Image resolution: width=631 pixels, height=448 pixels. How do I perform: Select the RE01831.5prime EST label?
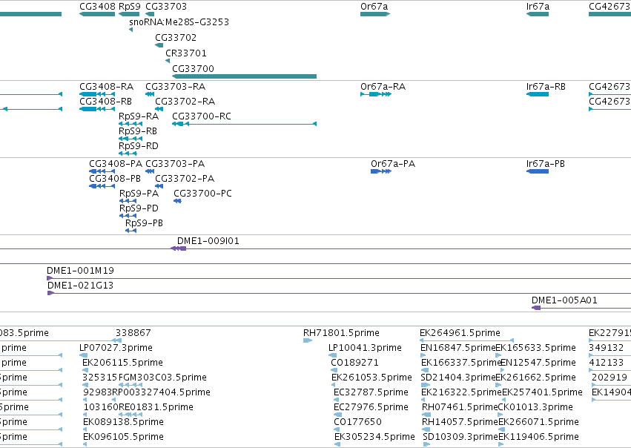[x=156, y=407]
